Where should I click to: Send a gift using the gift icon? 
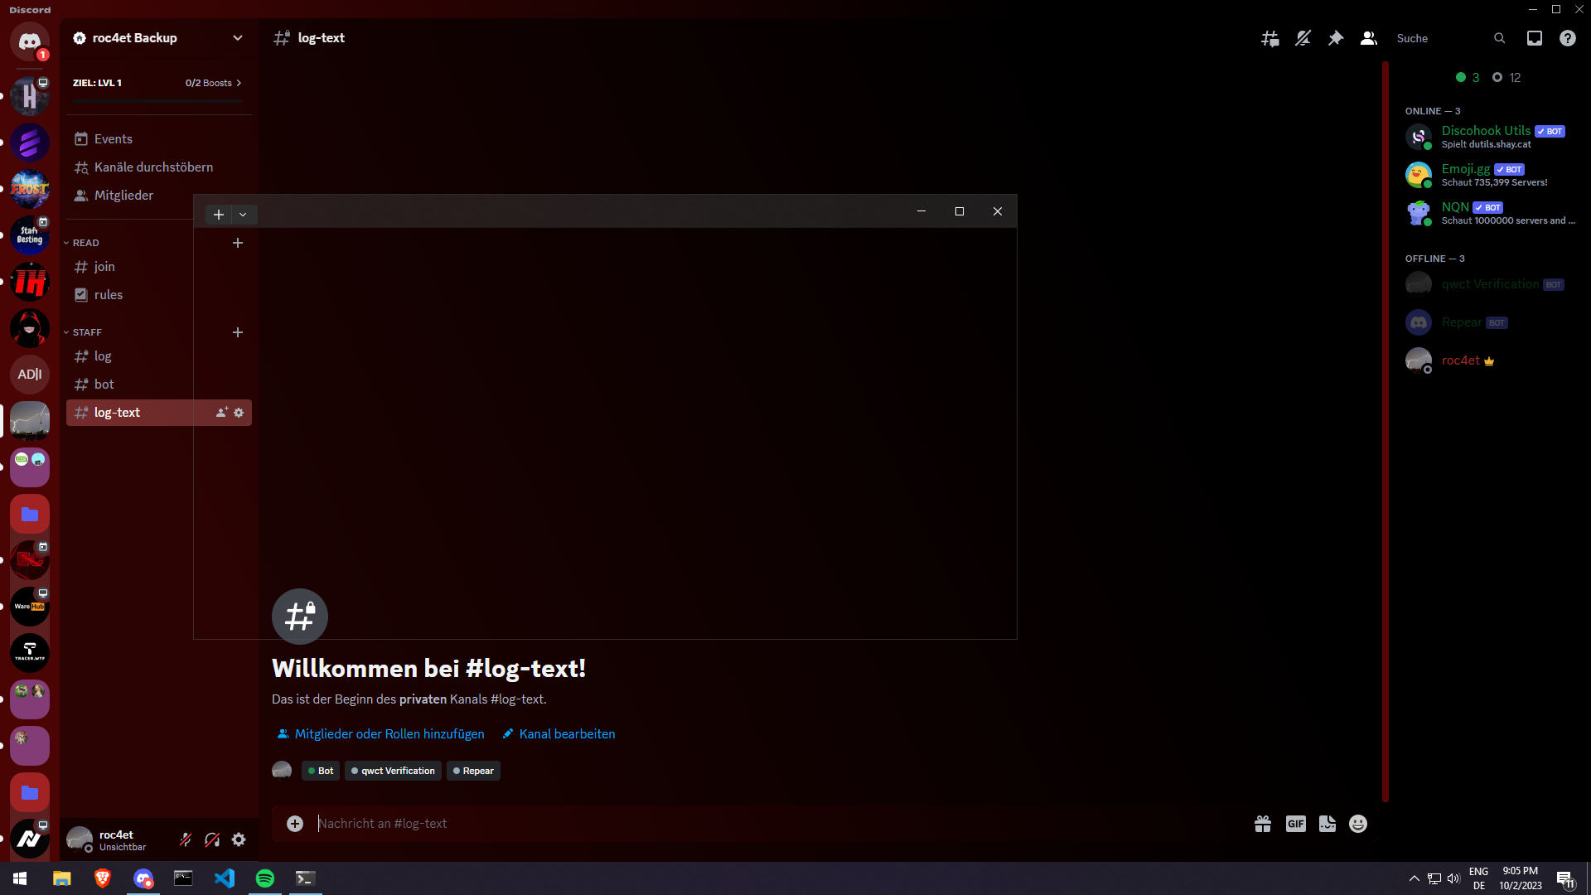tap(1263, 824)
